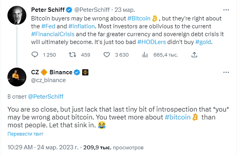Screen dimensions: 237x156
Task: Click CZ Binance's blue verified badge
Action: 77,72
